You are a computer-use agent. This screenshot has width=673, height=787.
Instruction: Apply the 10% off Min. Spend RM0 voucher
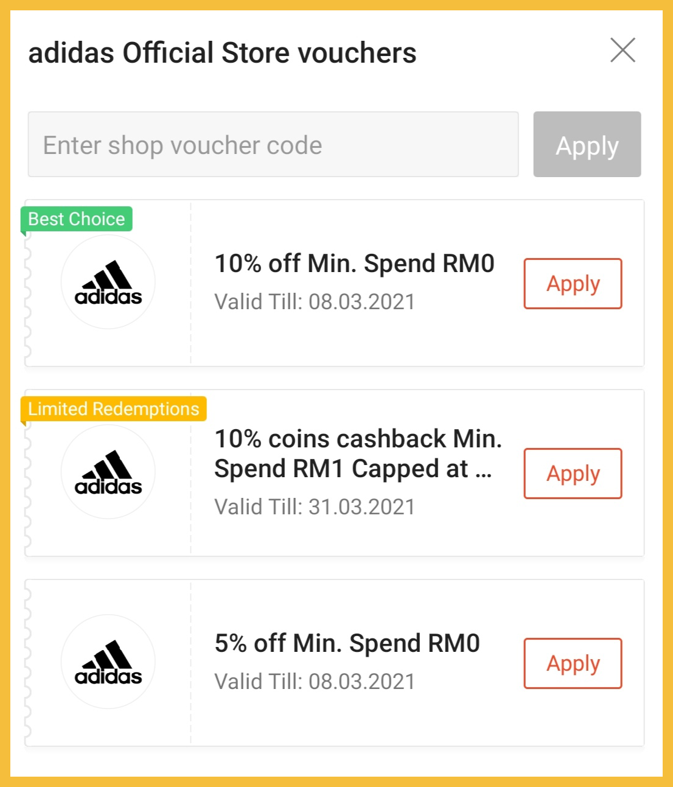[573, 284]
